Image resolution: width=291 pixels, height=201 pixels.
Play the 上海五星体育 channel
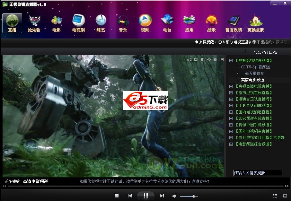(x=252, y=74)
